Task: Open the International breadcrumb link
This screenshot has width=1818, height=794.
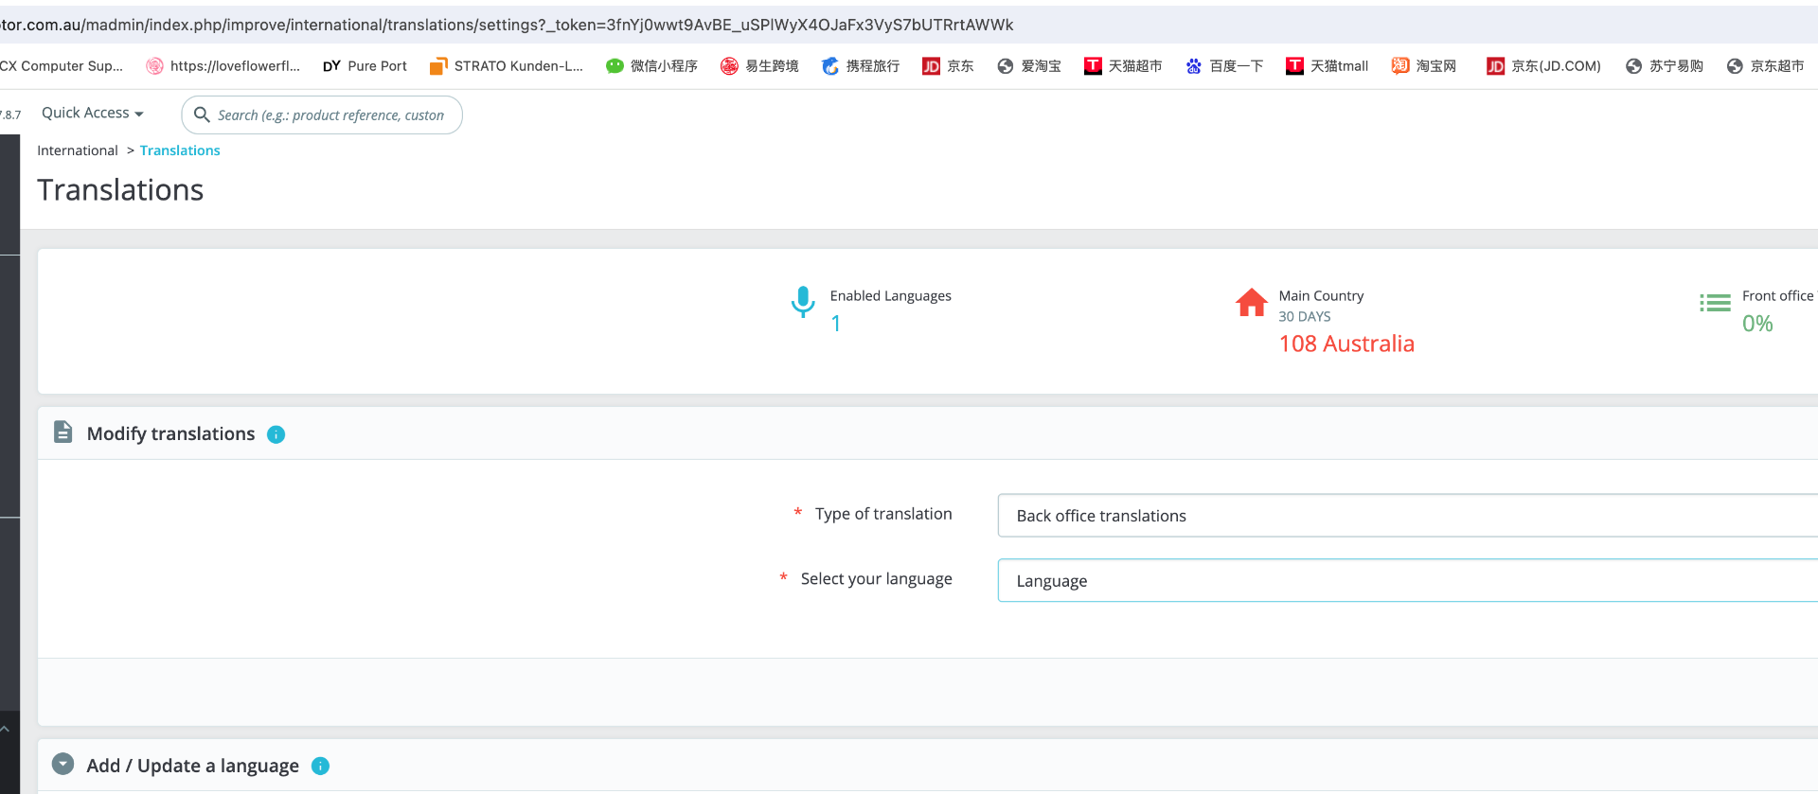Action: 78,150
